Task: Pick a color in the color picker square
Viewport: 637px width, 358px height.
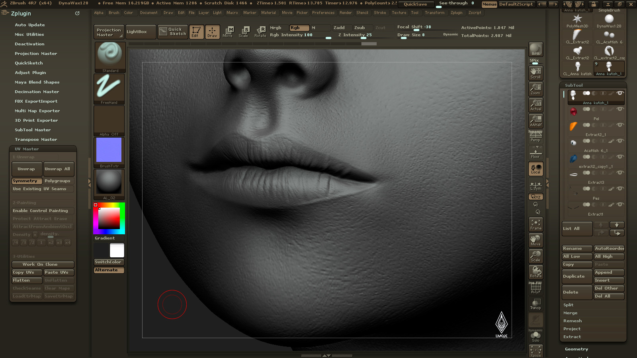Action: [109, 218]
